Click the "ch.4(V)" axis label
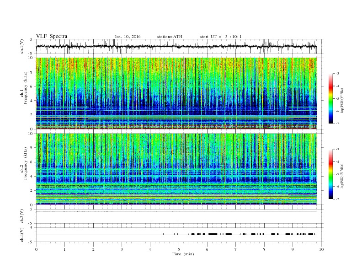The width and height of the screenshot is (362, 280). tap(22, 235)
